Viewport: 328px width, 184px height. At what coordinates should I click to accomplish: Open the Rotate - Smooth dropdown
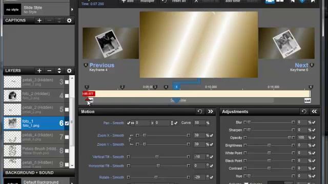(x=112, y=177)
